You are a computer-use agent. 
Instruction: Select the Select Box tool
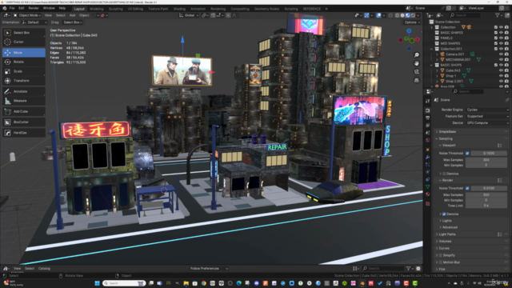coord(23,33)
